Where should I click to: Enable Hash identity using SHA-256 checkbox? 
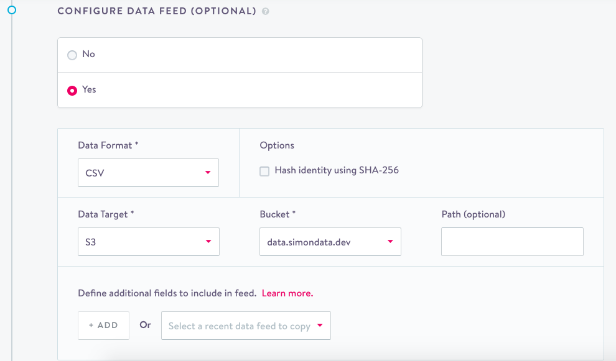pos(264,171)
